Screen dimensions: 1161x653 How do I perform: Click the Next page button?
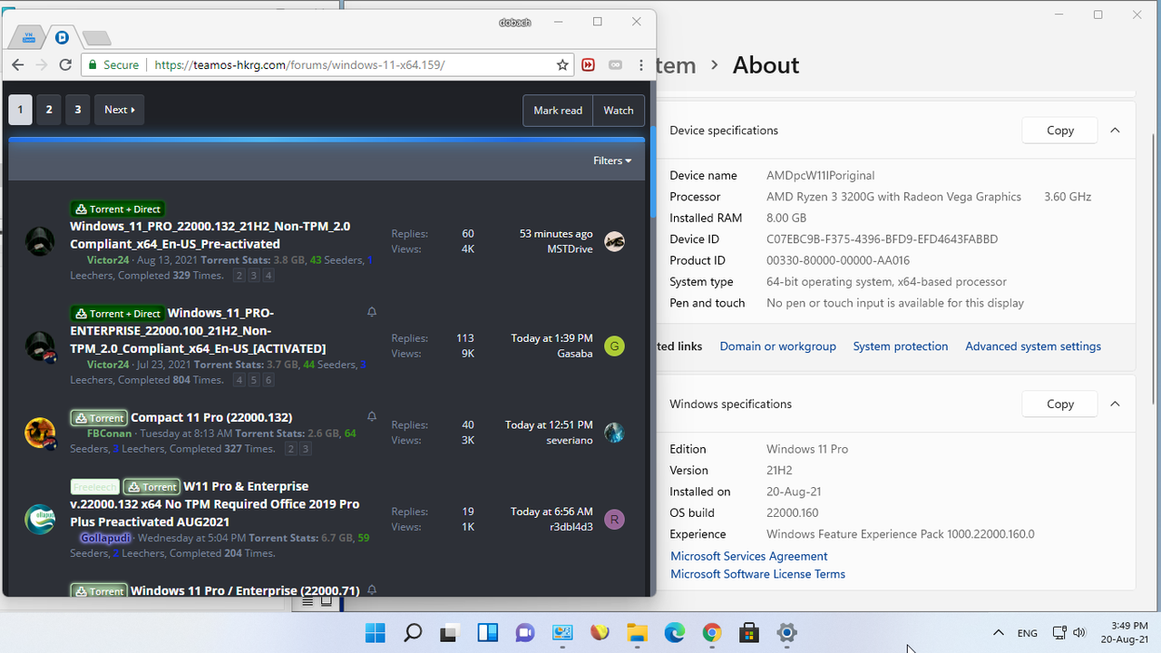click(119, 110)
